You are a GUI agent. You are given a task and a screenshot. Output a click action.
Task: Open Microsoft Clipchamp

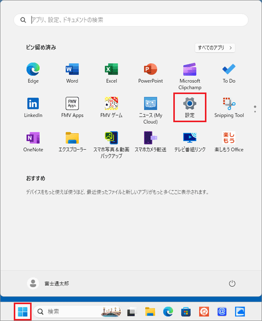click(190, 76)
